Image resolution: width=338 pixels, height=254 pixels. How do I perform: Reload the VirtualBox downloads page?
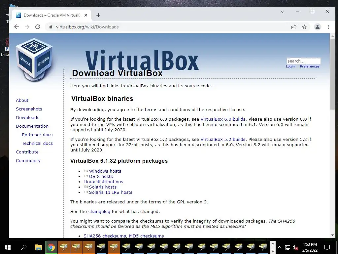point(38,27)
